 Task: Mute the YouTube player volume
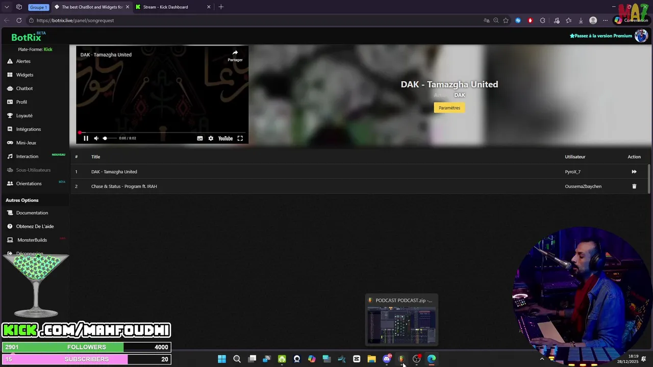[96, 138]
